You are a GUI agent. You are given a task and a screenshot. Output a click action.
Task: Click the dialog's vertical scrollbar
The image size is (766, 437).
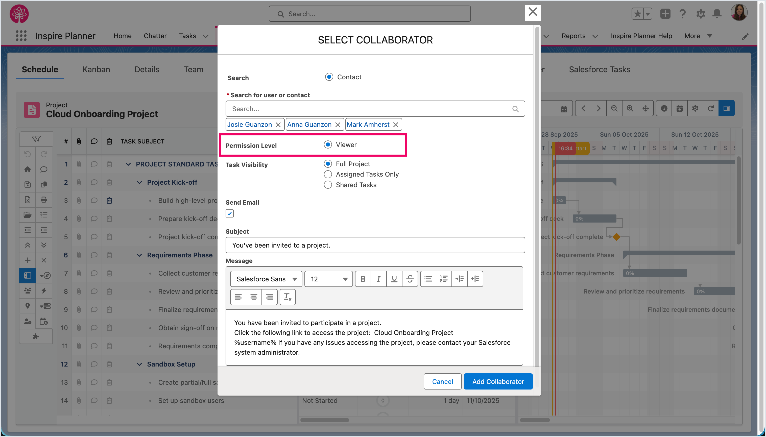(537, 195)
